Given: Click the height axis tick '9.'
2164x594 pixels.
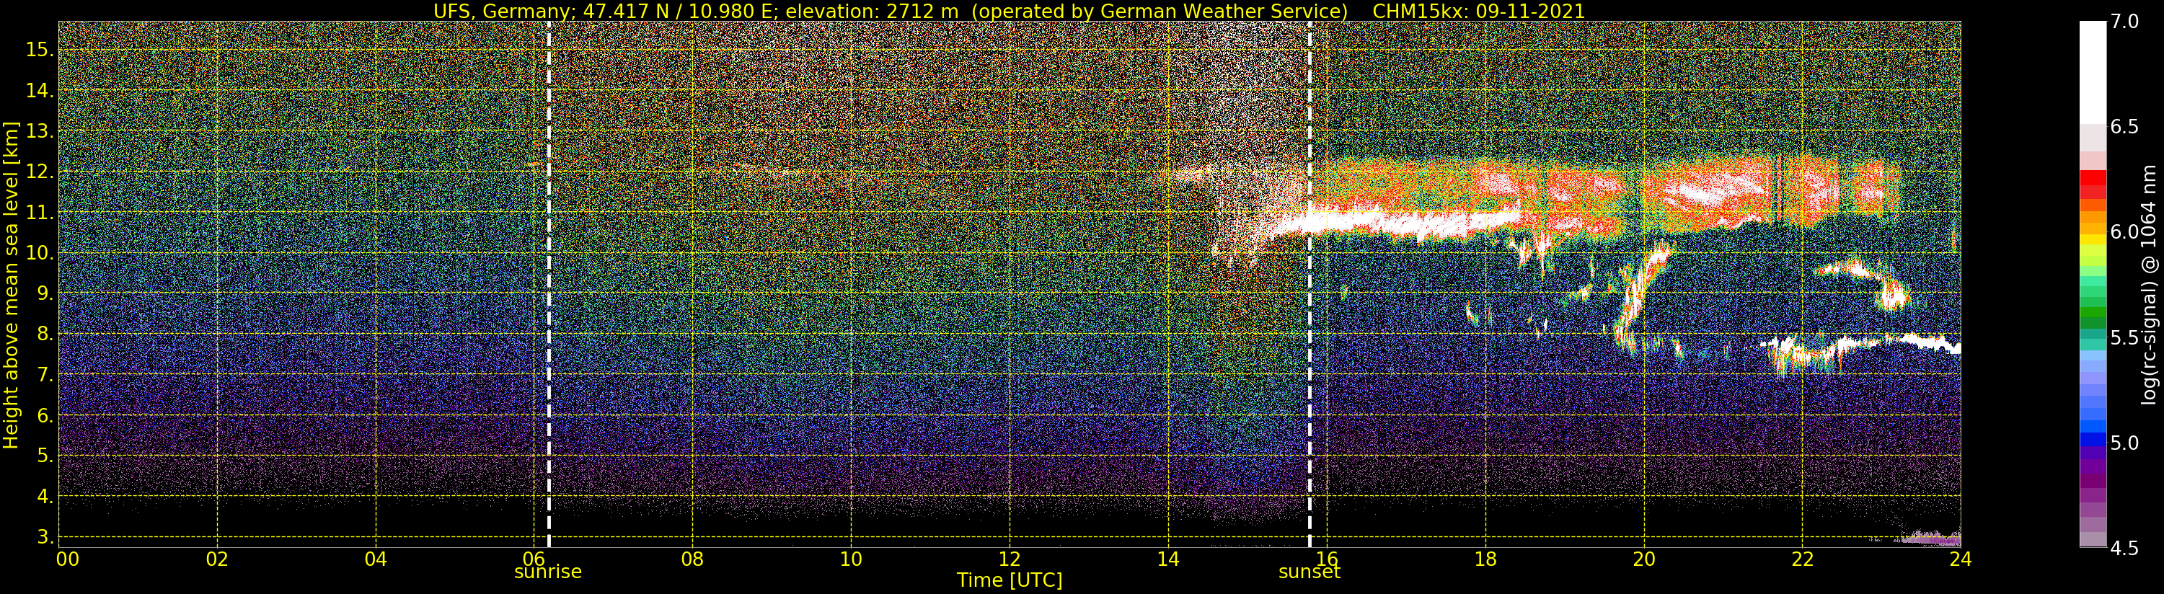Looking at the screenshot, I should (x=45, y=293).
